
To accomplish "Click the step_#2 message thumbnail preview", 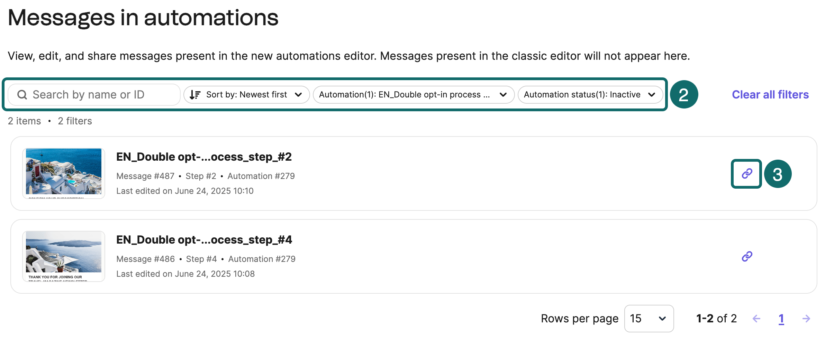I will pyautogui.click(x=64, y=173).
